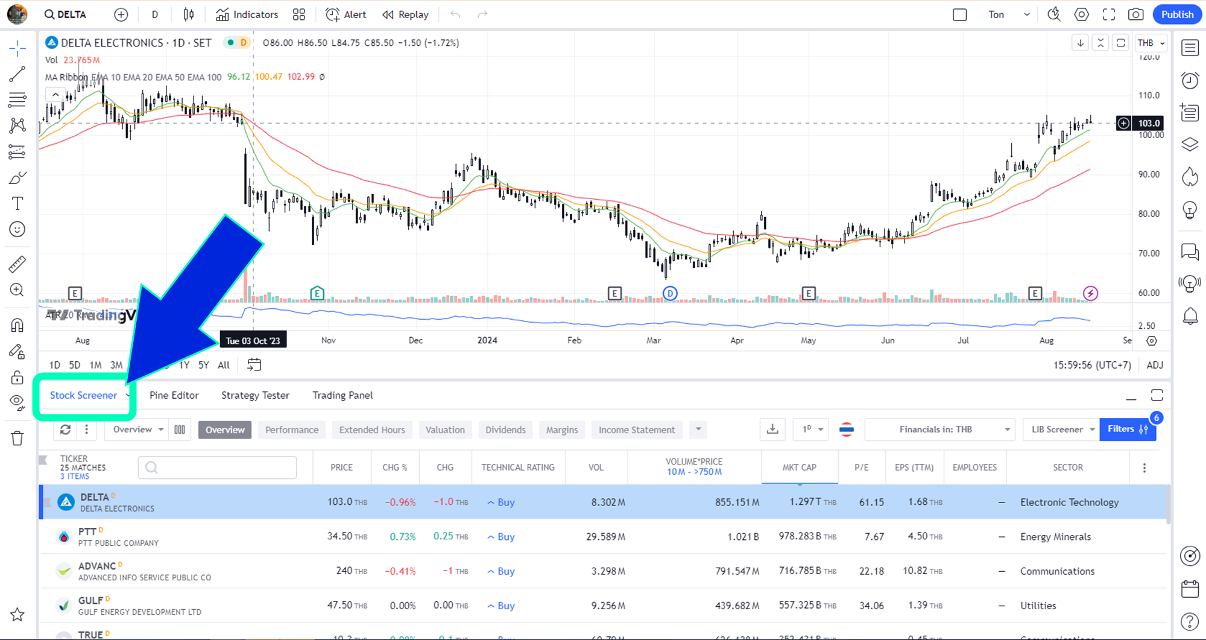Select the Valuation column set
This screenshot has height=640, width=1206.
[445, 429]
